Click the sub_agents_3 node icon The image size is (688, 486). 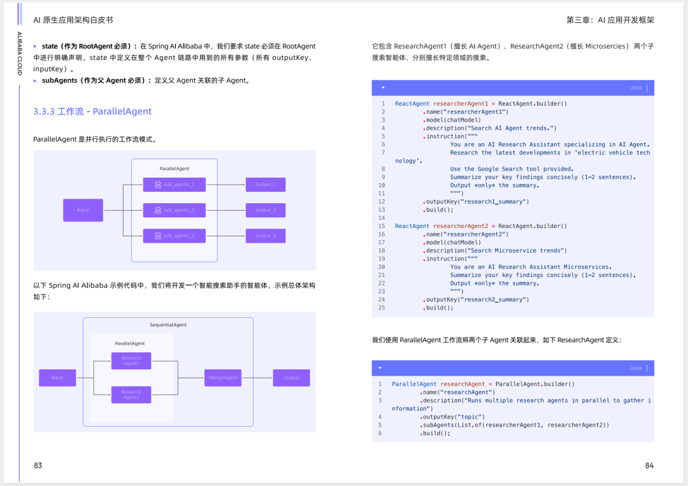(158, 236)
